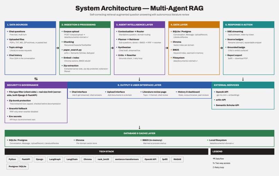Click 'SSE streaming' item
The height and width of the screenshot is (176, 279).
coord(235,31)
